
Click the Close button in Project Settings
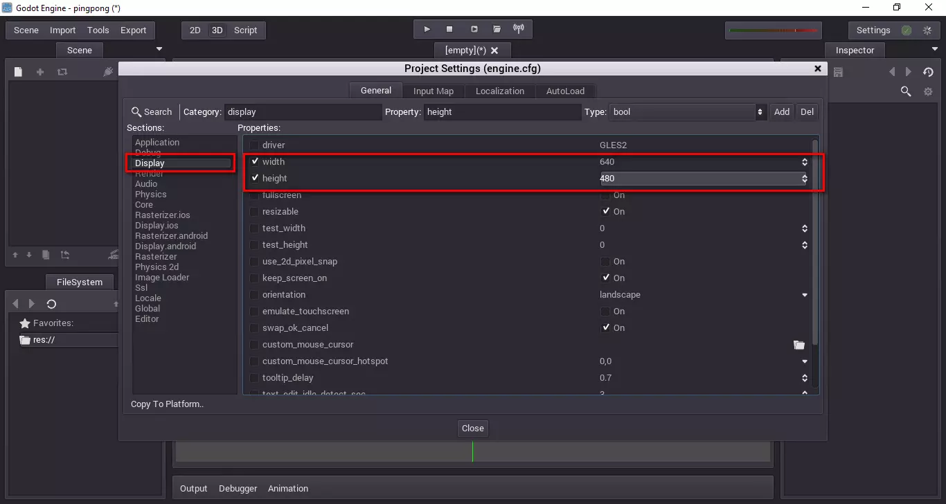(x=473, y=429)
